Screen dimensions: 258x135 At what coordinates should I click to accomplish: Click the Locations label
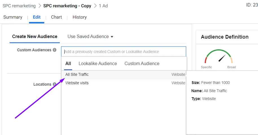pos(43,84)
